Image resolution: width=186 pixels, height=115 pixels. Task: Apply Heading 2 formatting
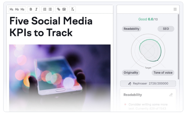17,9
